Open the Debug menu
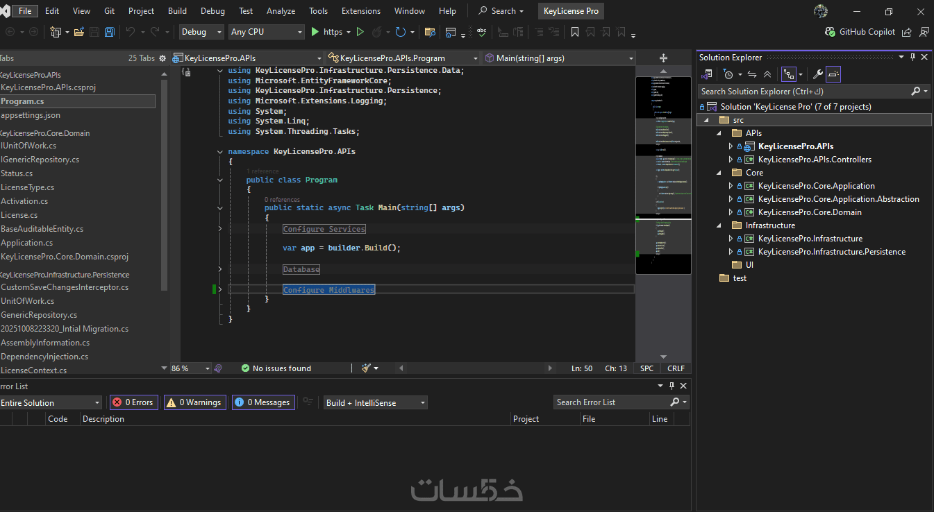The width and height of the screenshot is (934, 512). (x=212, y=11)
